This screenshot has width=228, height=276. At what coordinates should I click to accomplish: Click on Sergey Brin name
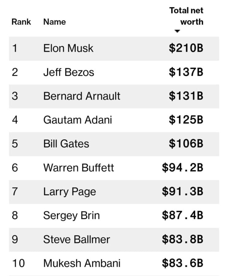point(71,216)
